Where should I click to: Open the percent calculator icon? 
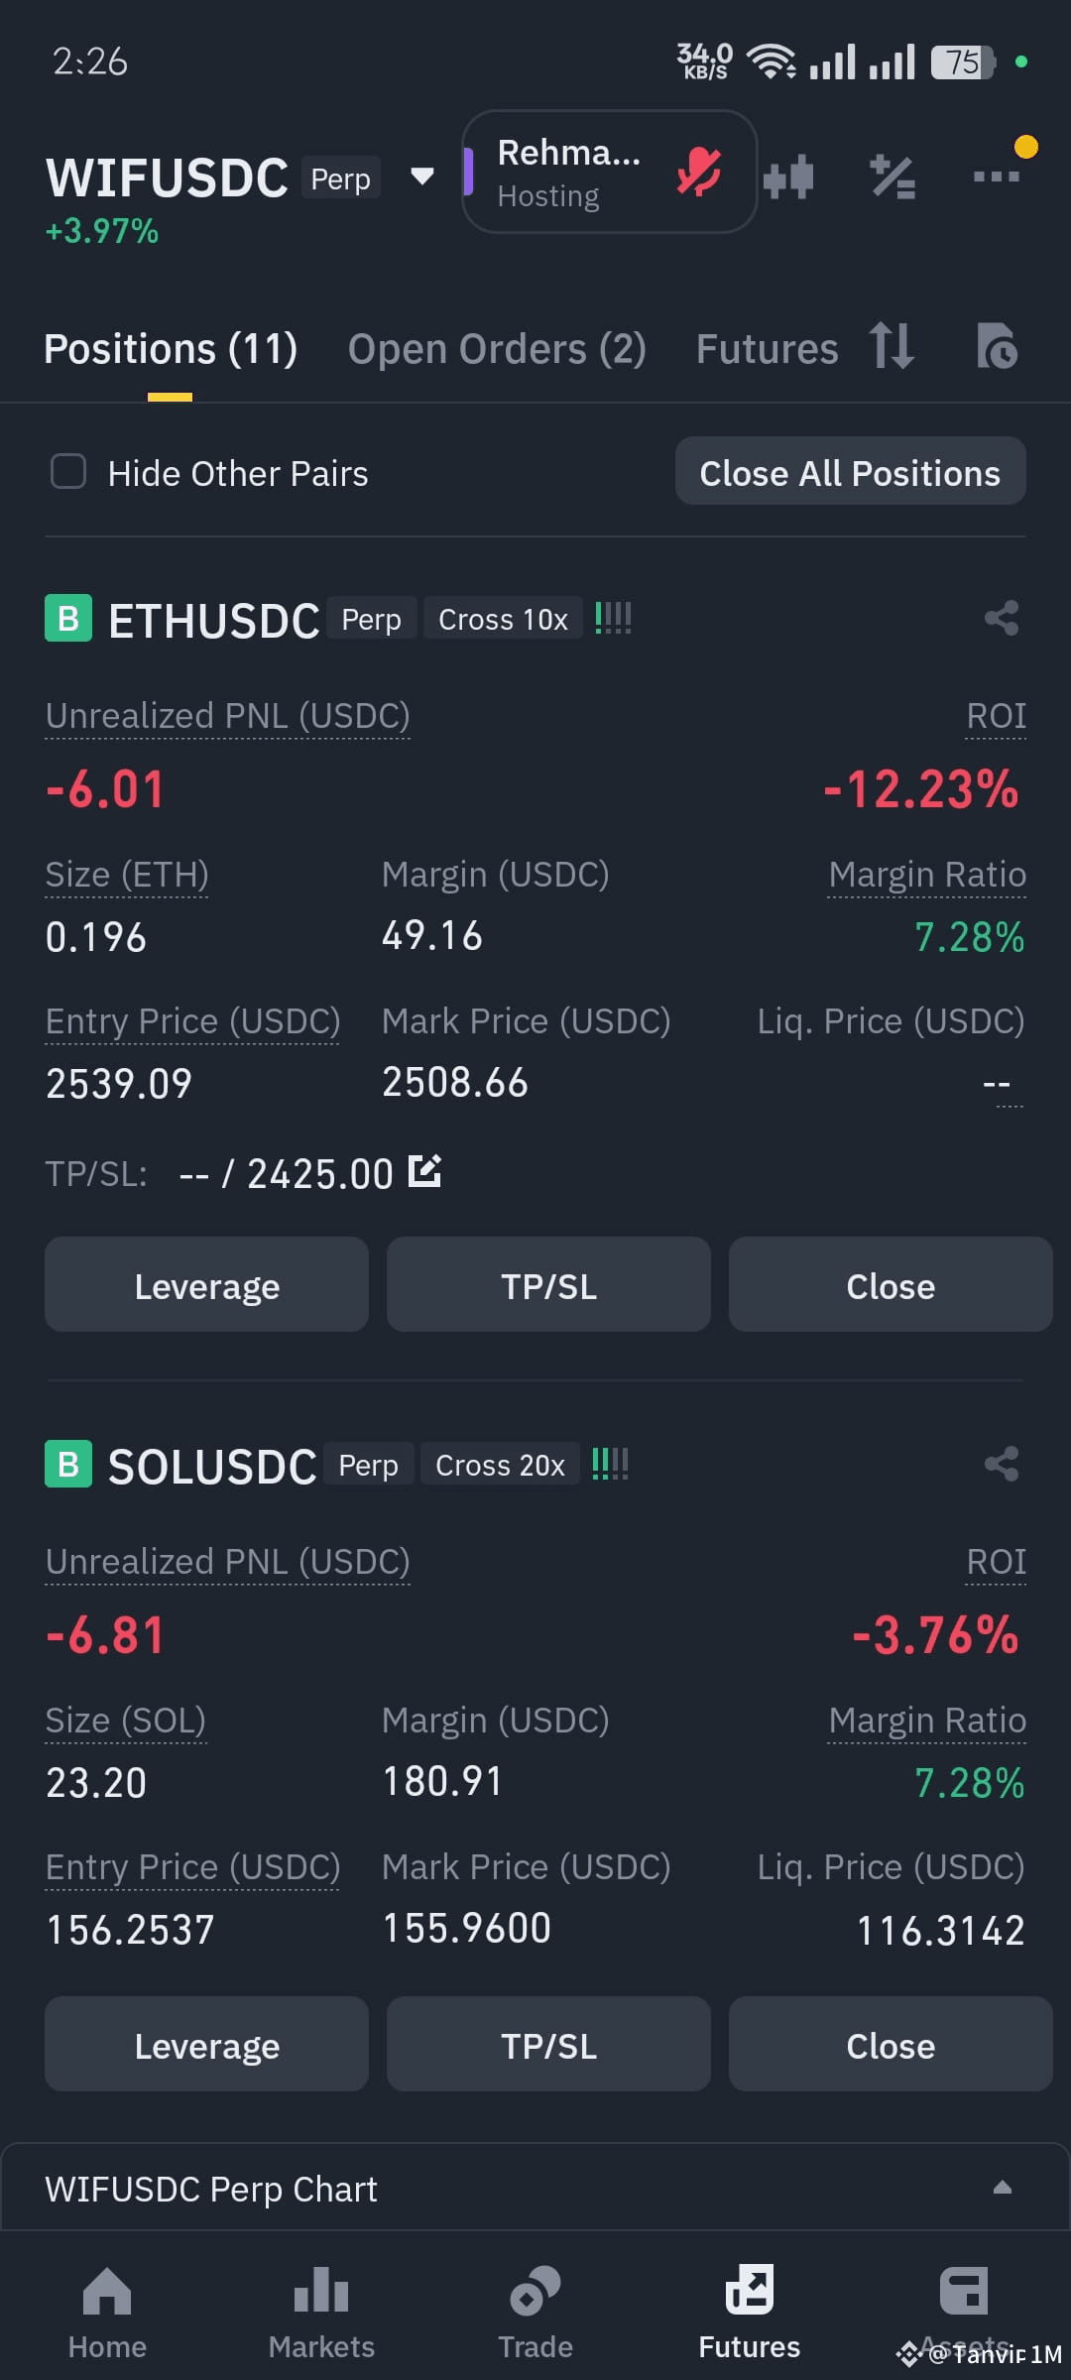point(892,178)
